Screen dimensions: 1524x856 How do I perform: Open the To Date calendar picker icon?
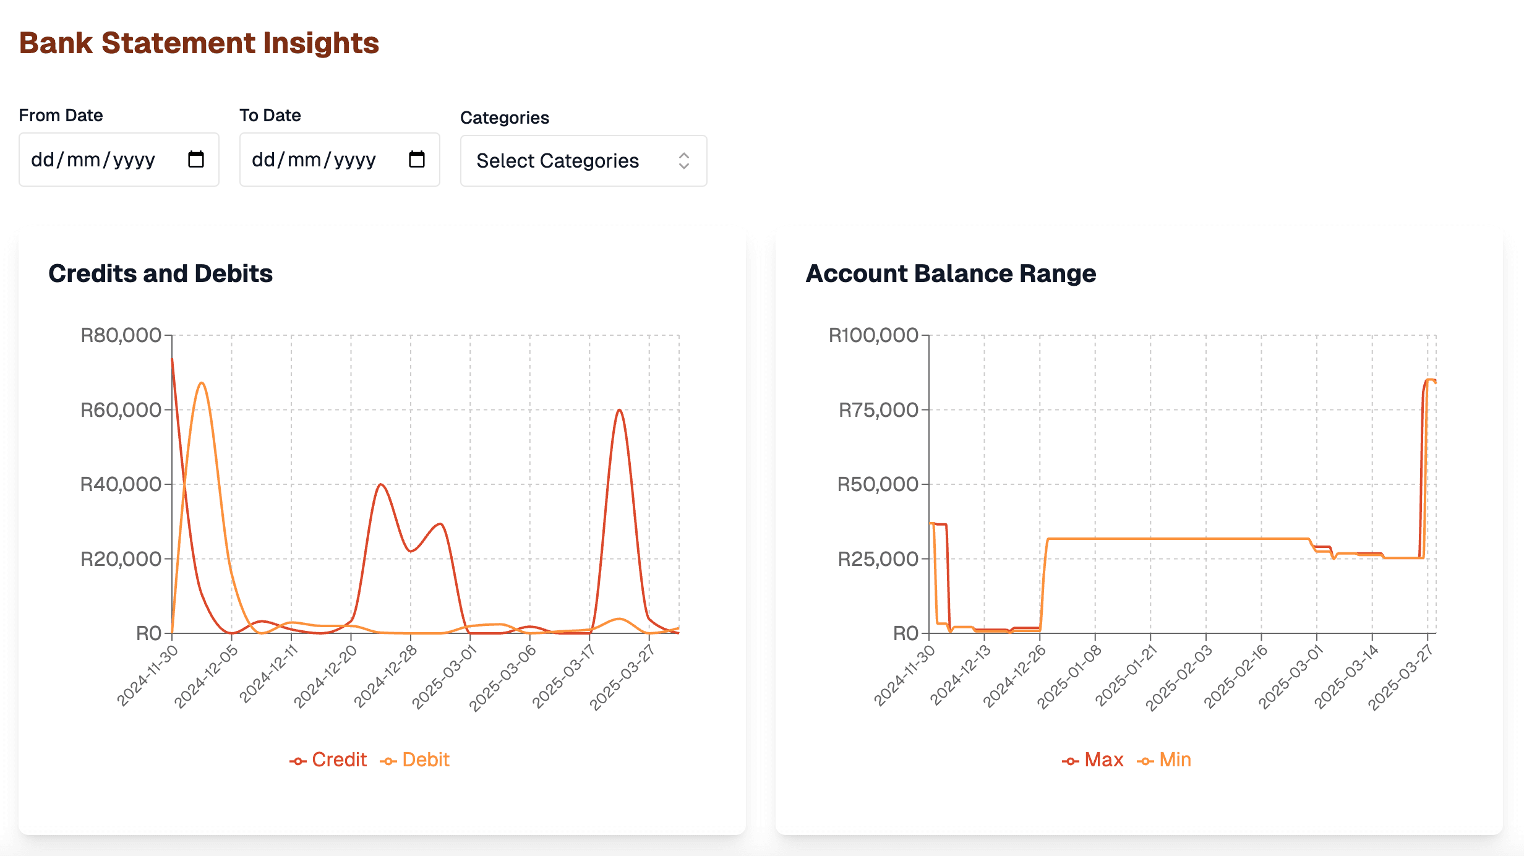point(417,160)
